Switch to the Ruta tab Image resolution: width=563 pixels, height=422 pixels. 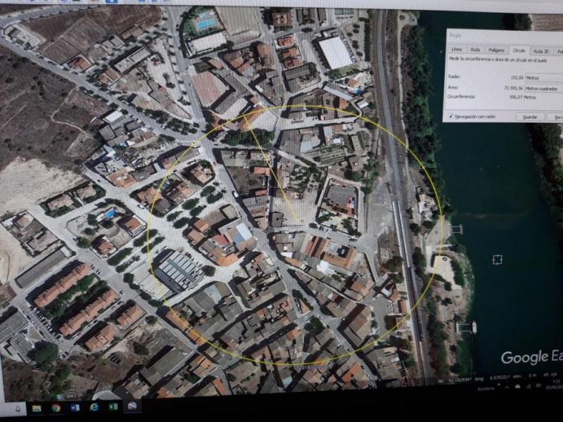(476, 51)
